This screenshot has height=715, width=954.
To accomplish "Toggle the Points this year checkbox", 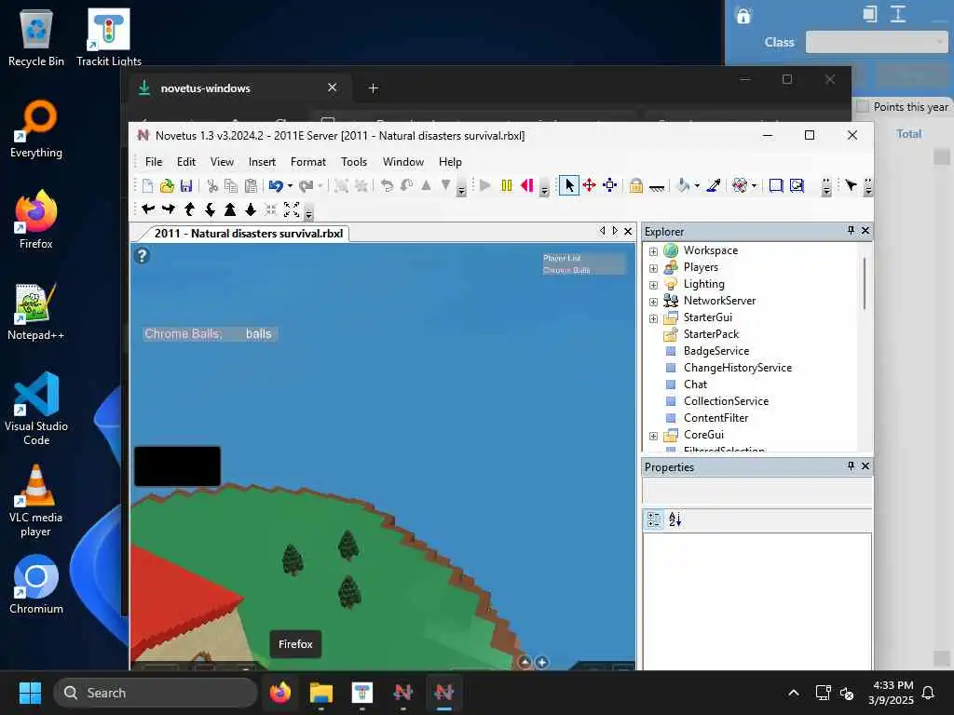I will coord(862,106).
